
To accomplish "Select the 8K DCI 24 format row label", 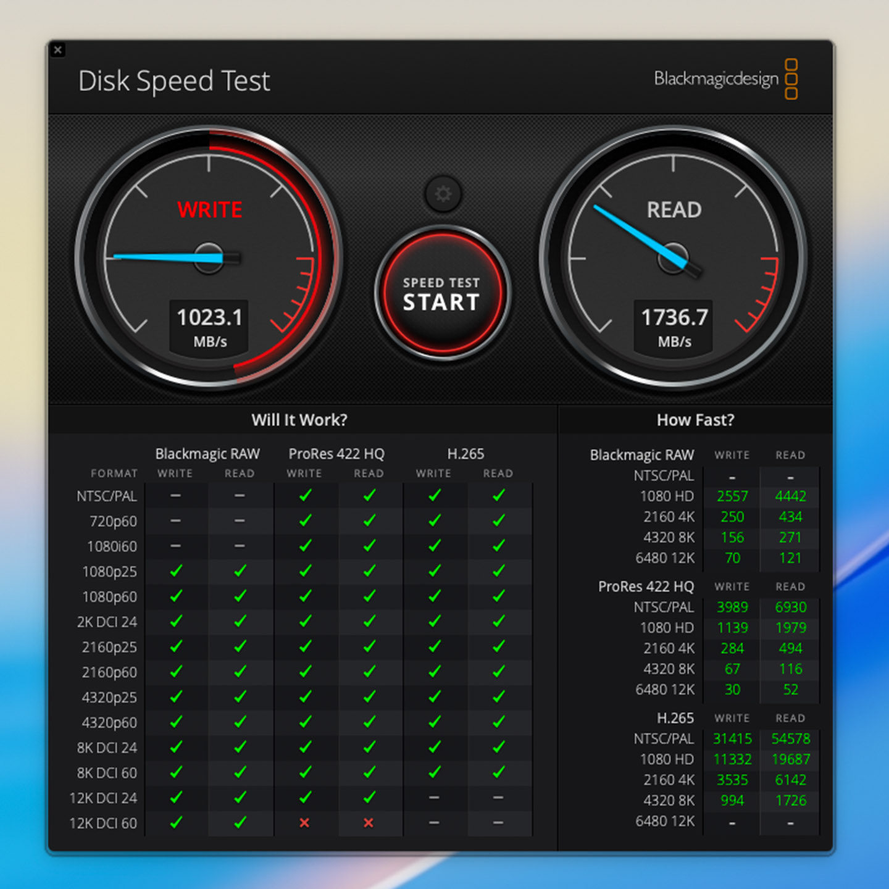I will point(107,748).
